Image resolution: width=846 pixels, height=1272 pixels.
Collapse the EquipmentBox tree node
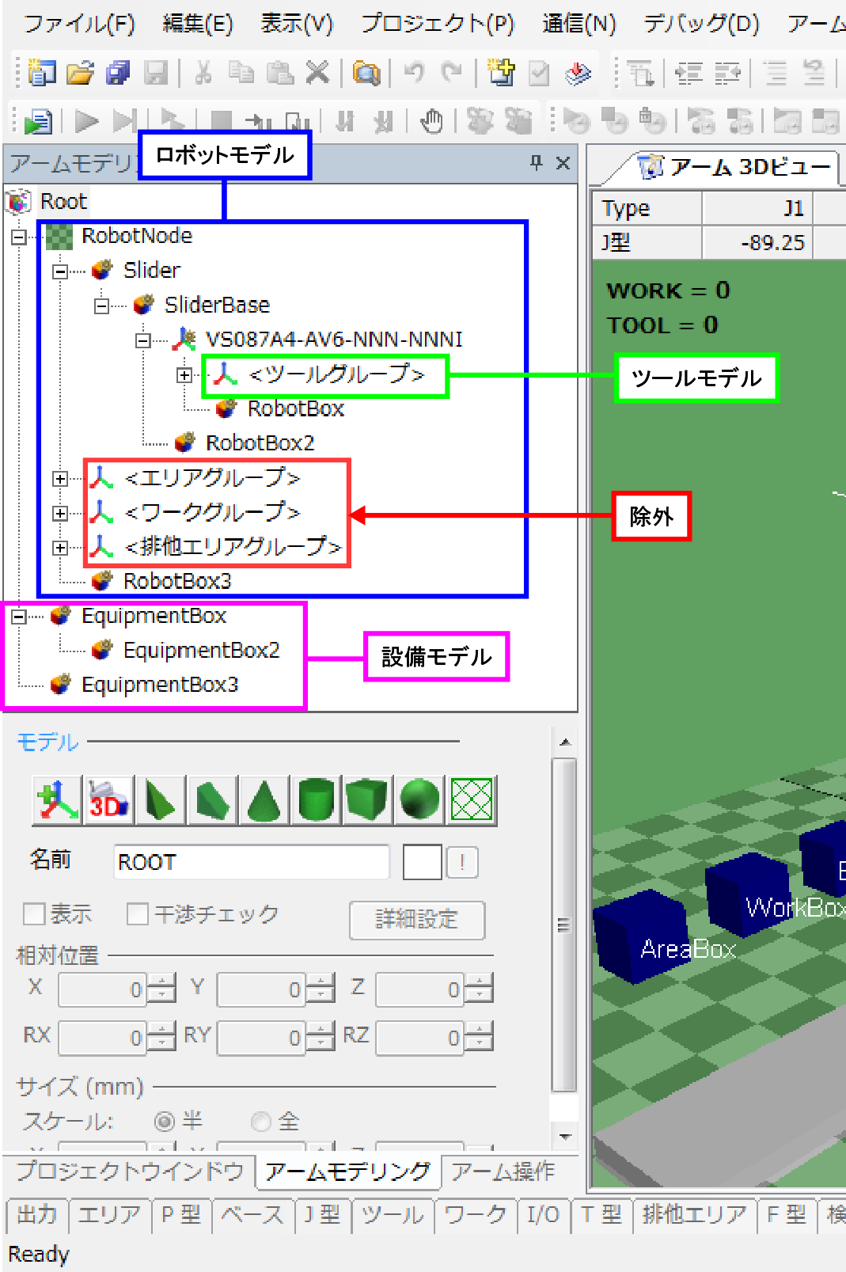point(19,617)
